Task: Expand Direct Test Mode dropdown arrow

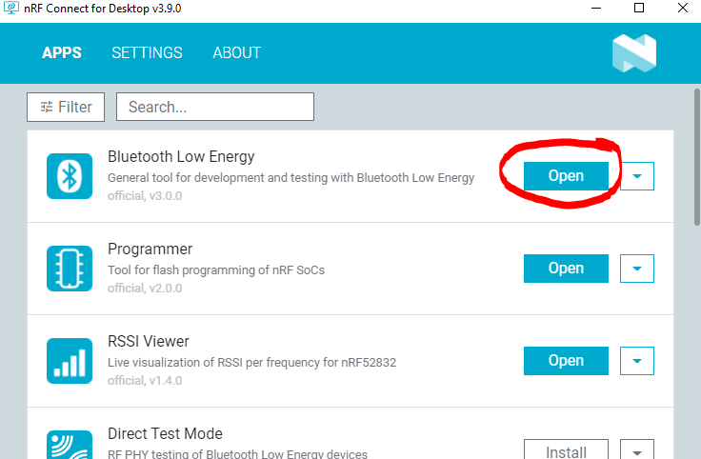Action: tap(637, 449)
